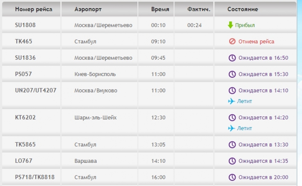Click clock icon for LO767 Warsaw flight
302x186 pixels.
[232, 161]
